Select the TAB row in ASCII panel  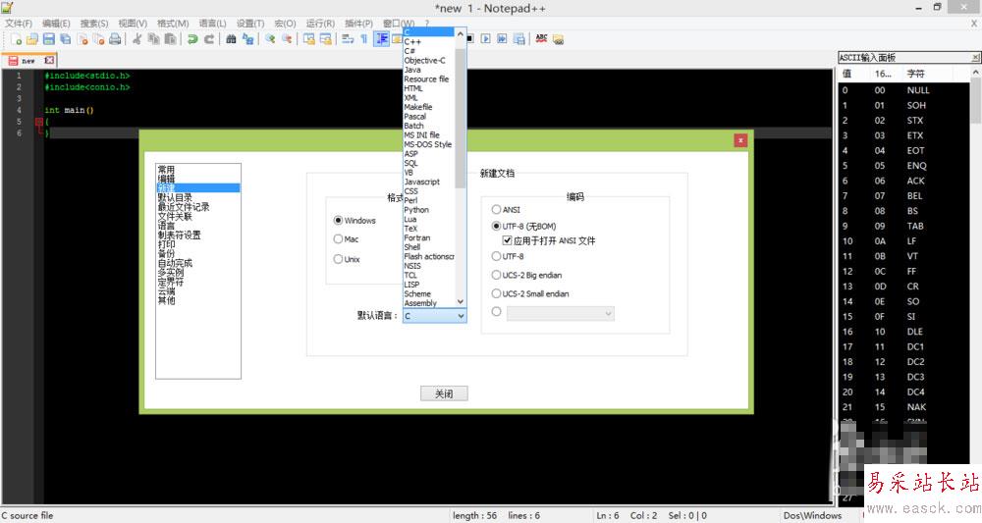[x=901, y=226]
